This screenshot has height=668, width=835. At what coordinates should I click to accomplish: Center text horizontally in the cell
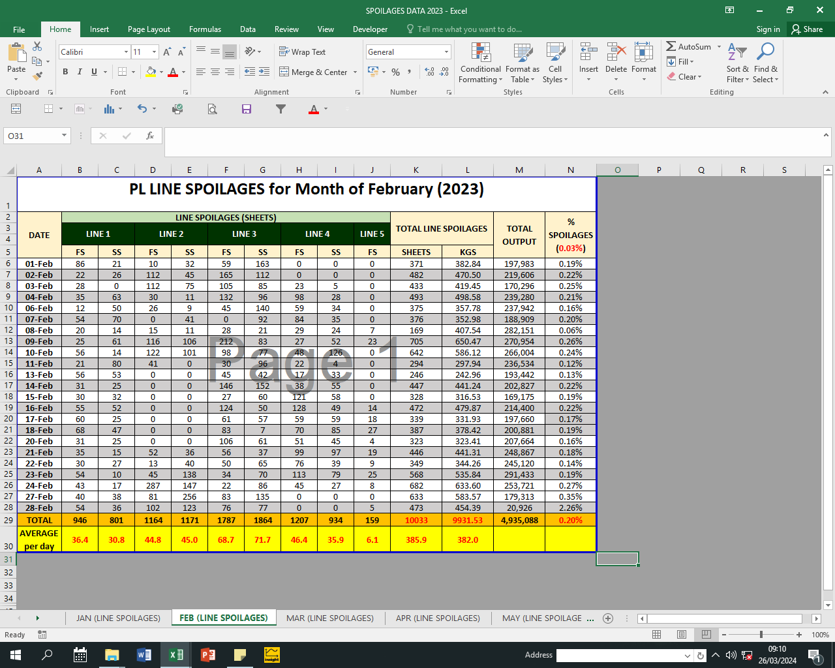pos(215,72)
